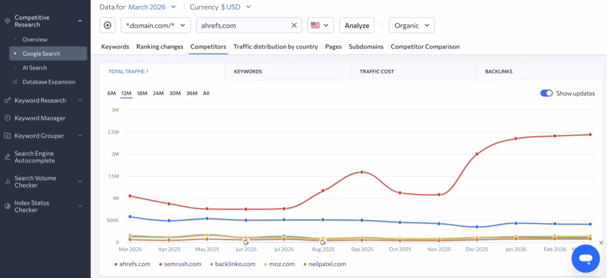Click the Keyword Manager icon

tap(7, 118)
